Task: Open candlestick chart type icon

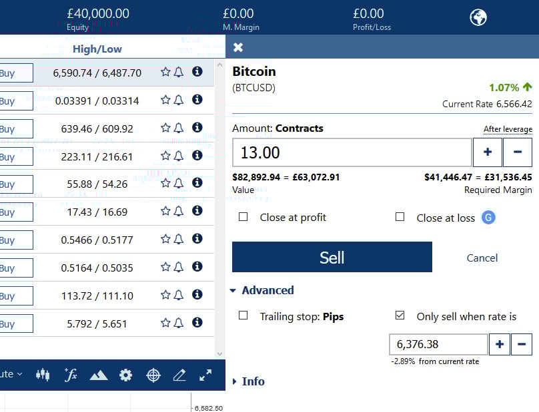Action: (x=43, y=375)
